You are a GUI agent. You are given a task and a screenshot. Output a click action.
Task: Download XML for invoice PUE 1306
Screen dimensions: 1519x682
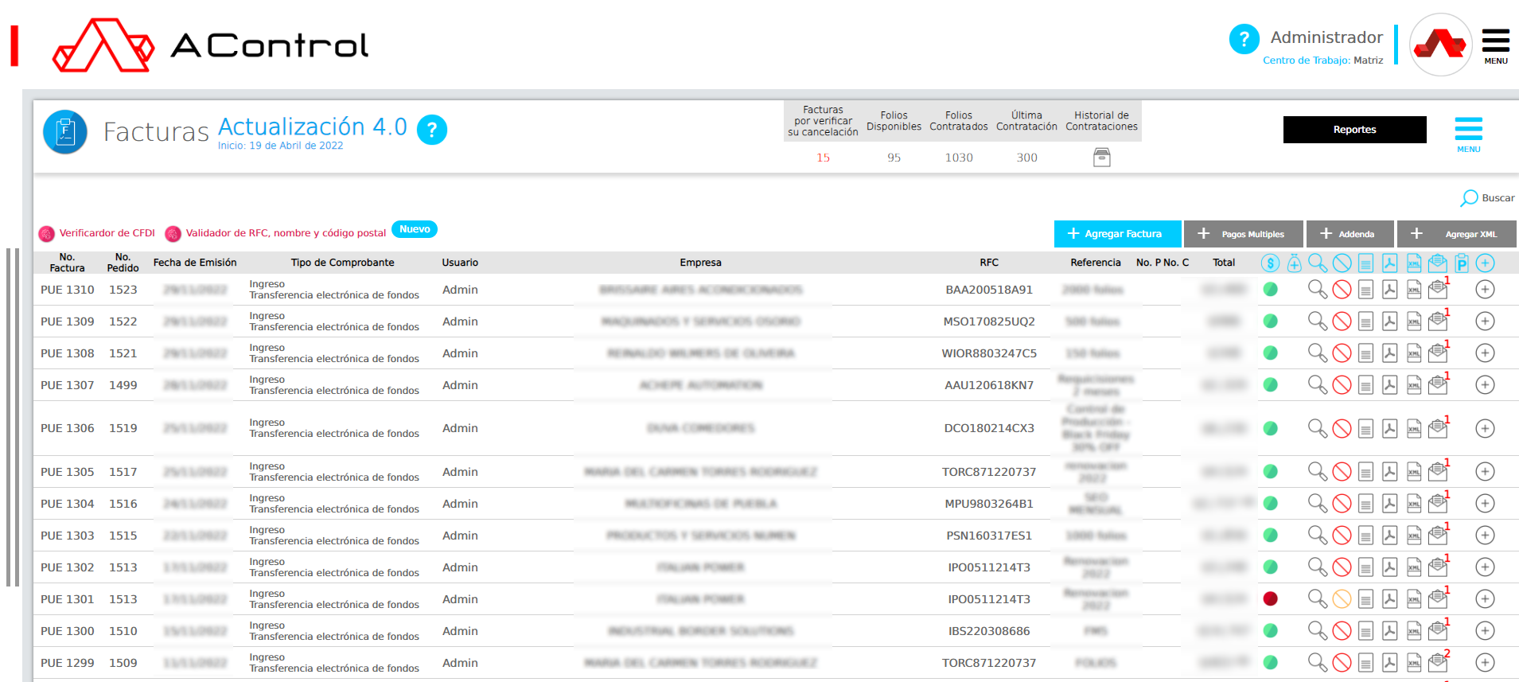click(1414, 428)
